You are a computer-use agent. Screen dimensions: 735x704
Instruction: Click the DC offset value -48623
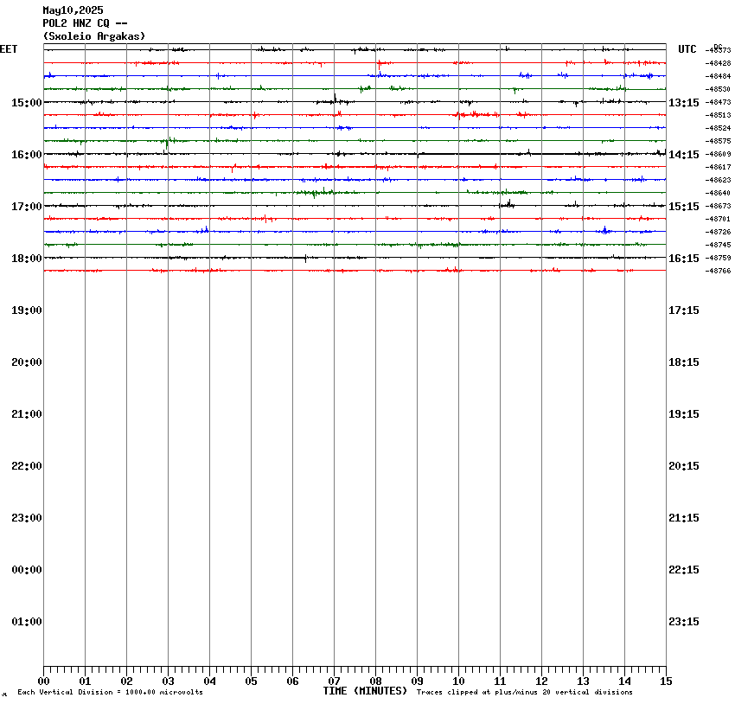pos(718,180)
